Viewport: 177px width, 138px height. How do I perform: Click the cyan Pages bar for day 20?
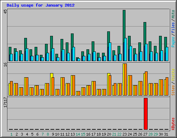110,52
